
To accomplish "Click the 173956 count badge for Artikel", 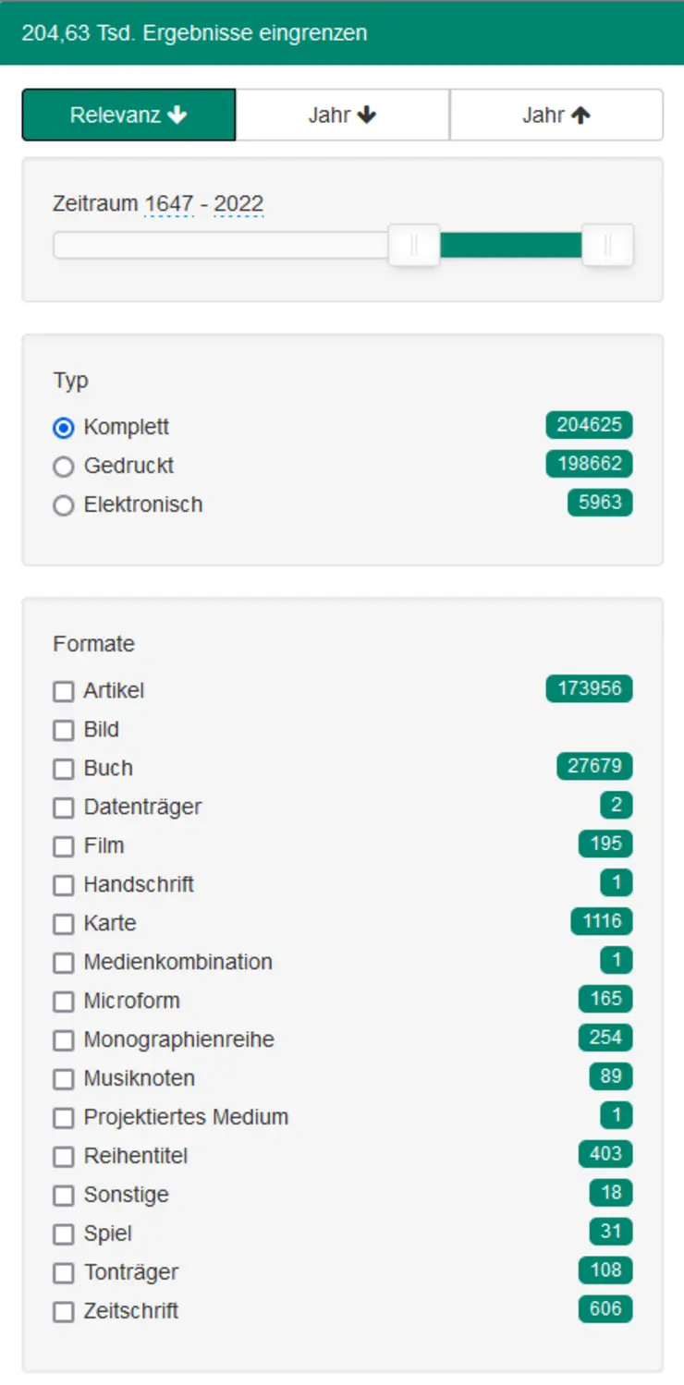I will (x=589, y=689).
